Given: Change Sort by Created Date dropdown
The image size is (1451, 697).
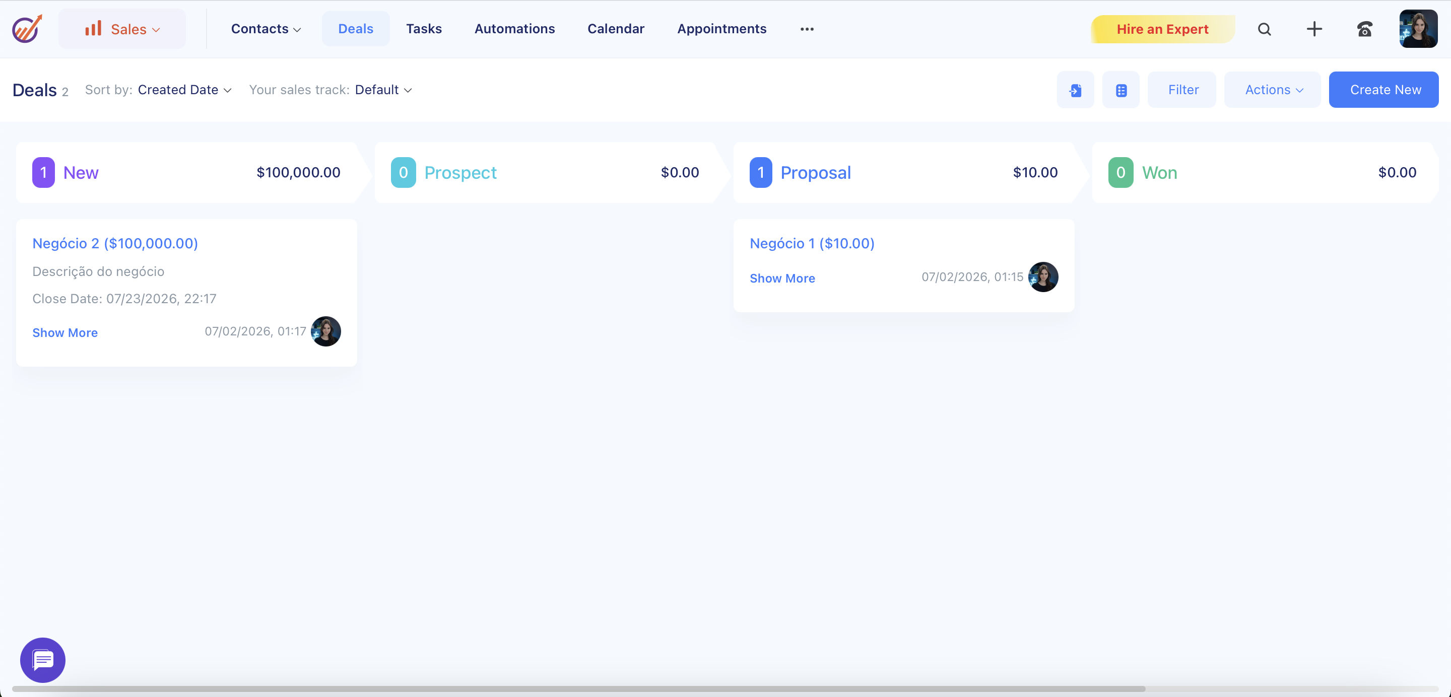Looking at the screenshot, I should tap(185, 90).
